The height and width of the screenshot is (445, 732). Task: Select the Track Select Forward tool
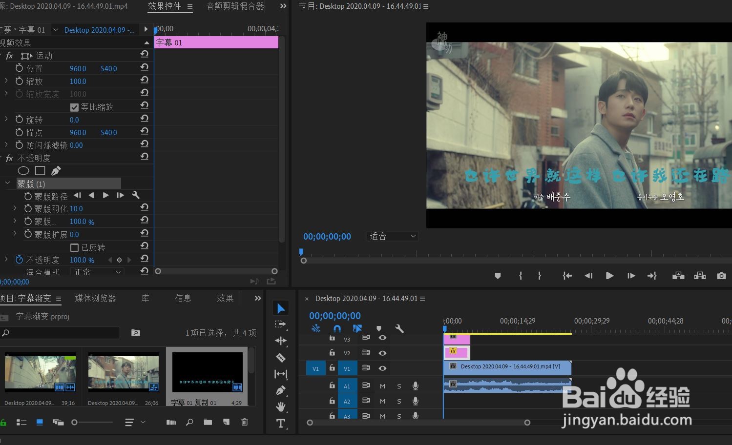[281, 324]
